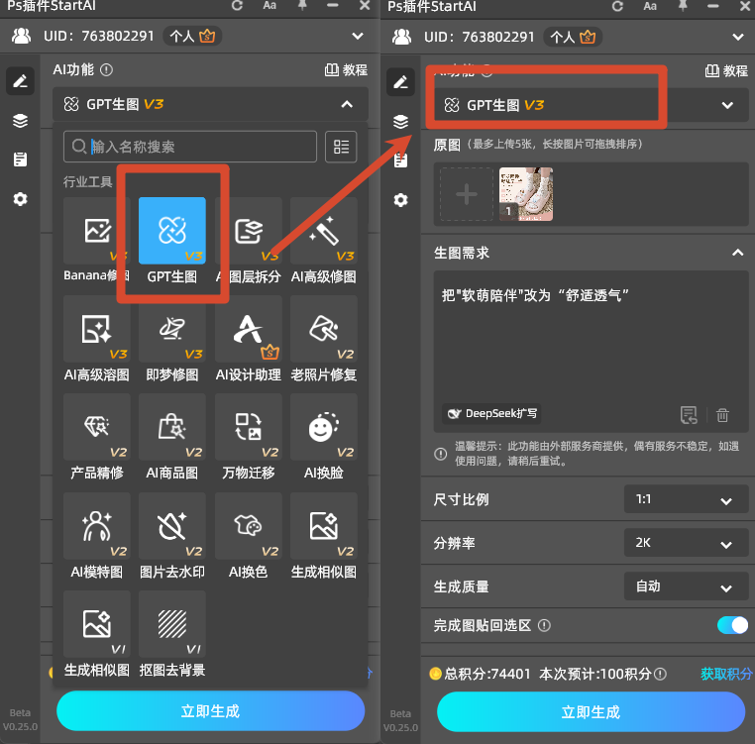Expand the UID account chevron in right panel
The width and height of the screenshot is (755, 744).
click(738, 37)
